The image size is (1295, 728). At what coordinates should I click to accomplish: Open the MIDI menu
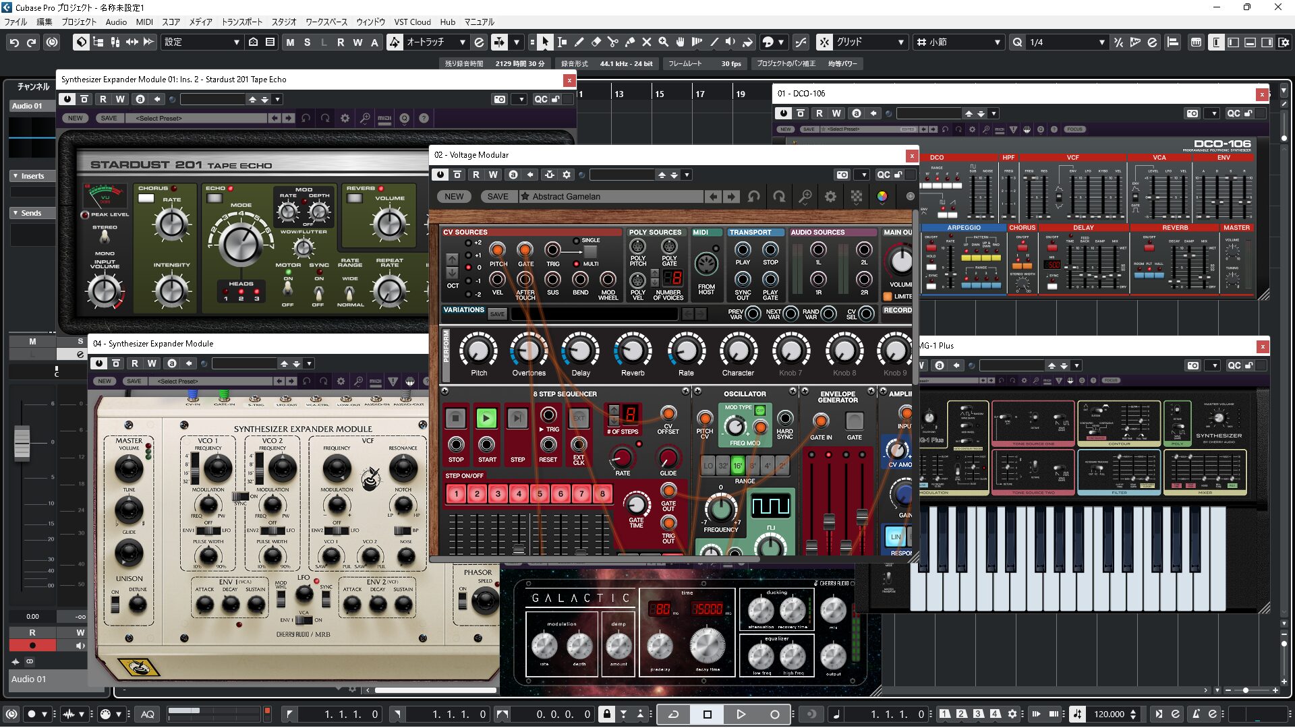coord(144,22)
